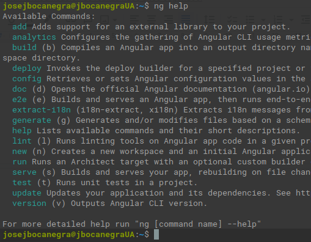Click the 'serve' command in list
The width and height of the screenshot is (311, 242).
tap(24, 172)
